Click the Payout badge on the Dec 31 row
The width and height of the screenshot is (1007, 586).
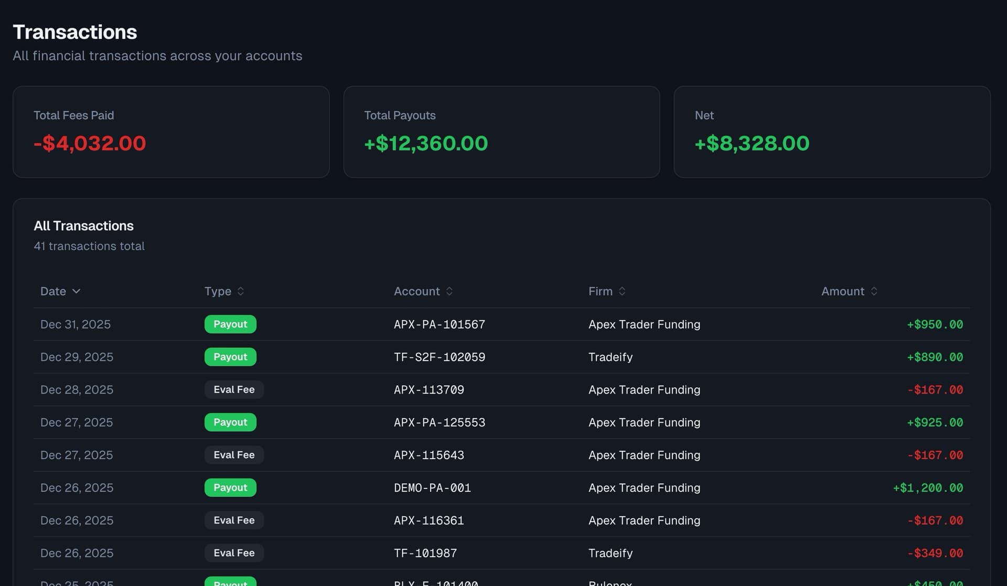pos(230,324)
